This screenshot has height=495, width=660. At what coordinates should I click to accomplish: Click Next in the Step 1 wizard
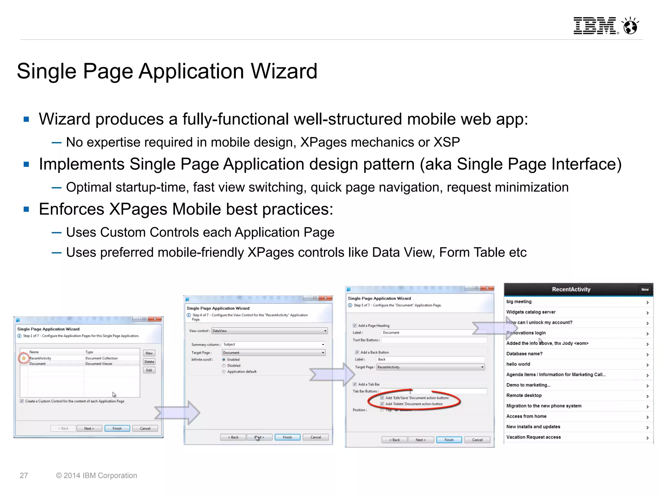pos(89,428)
